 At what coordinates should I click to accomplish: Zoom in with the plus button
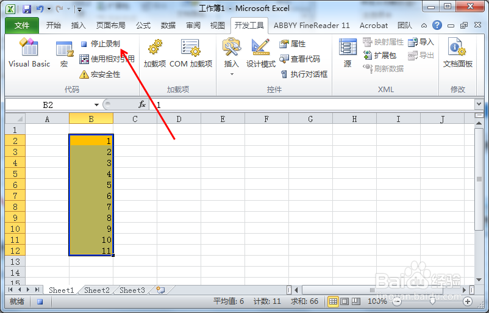pyautogui.click(x=467, y=301)
